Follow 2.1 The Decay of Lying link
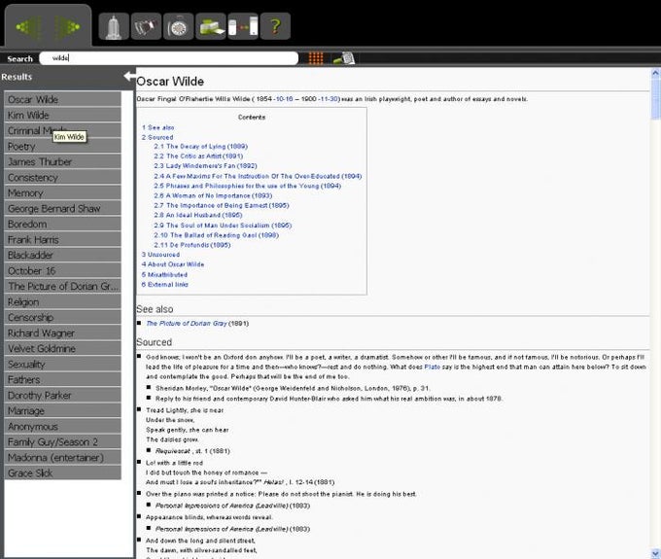 [200, 146]
